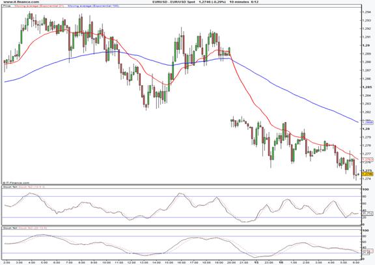Click the EURUSD - EUR/USD Spot title
The image size is (375, 265).
[x=173, y=2]
